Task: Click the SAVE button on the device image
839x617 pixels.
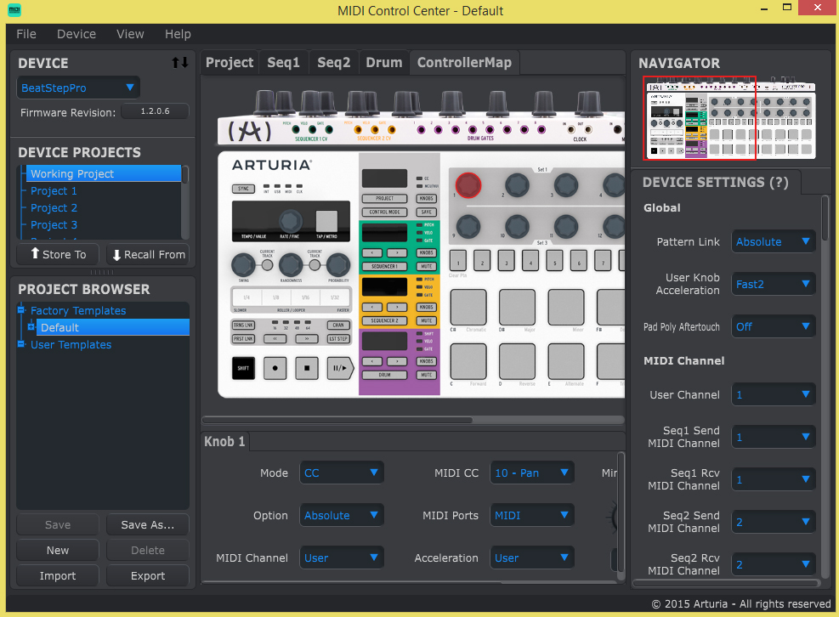Action: pyautogui.click(x=427, y=212)
